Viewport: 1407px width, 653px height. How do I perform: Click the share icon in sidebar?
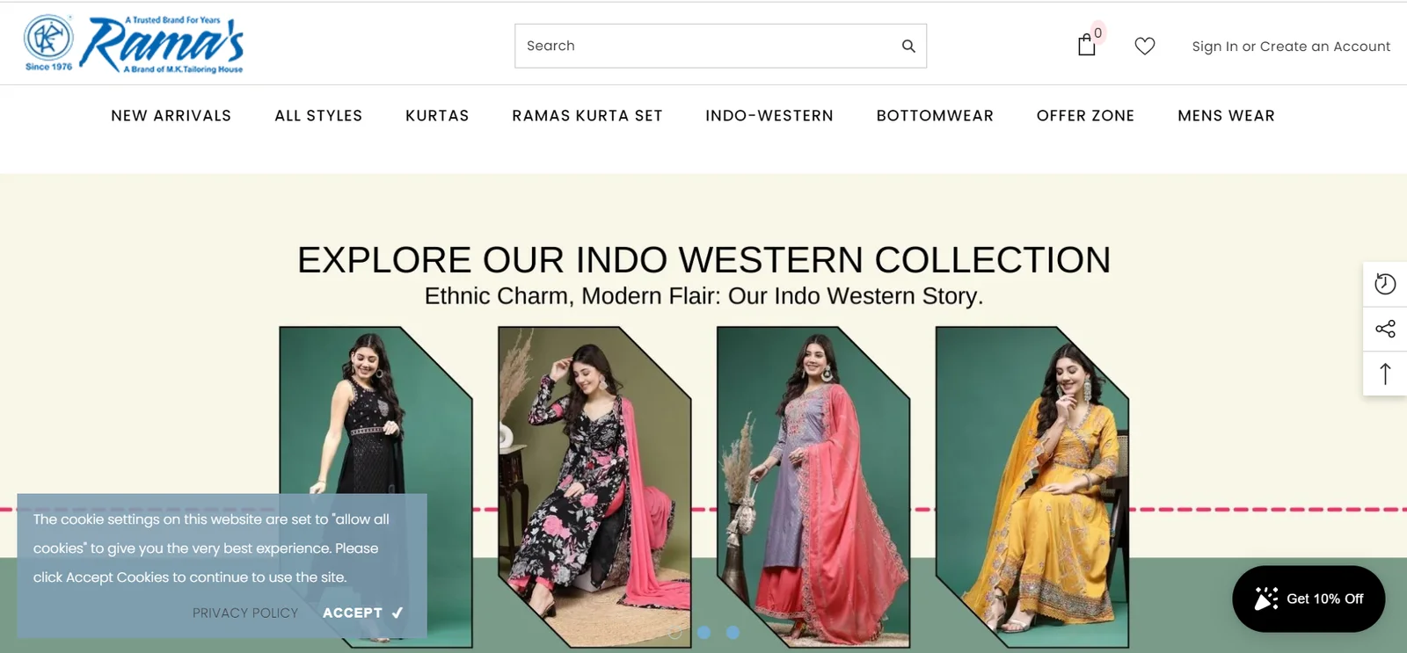pyautogui.click(x=1385, y=329)
